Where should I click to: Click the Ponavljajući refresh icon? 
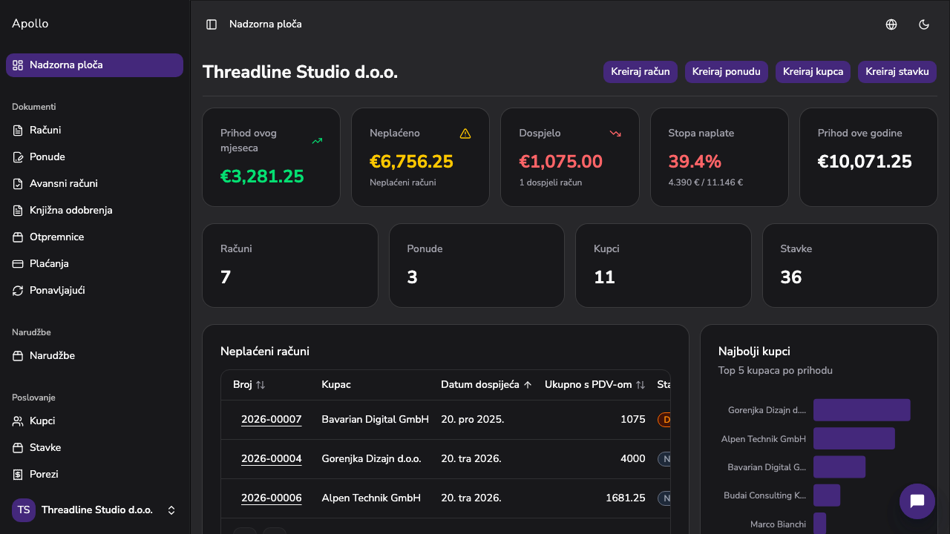(19, 291)
